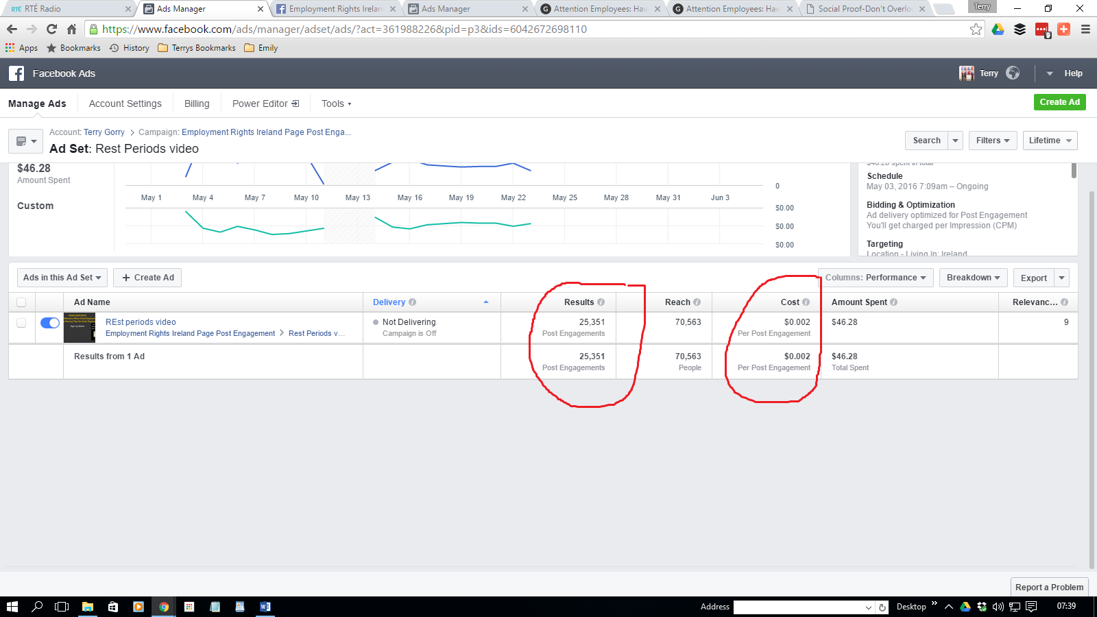Open Windows Start menu
The height and width of the screenshot is (617, 1097).
coord(12,607)
